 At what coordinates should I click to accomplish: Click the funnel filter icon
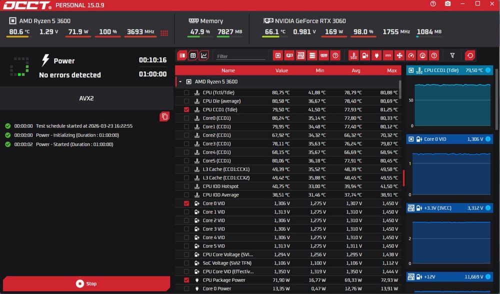point(452,55)
